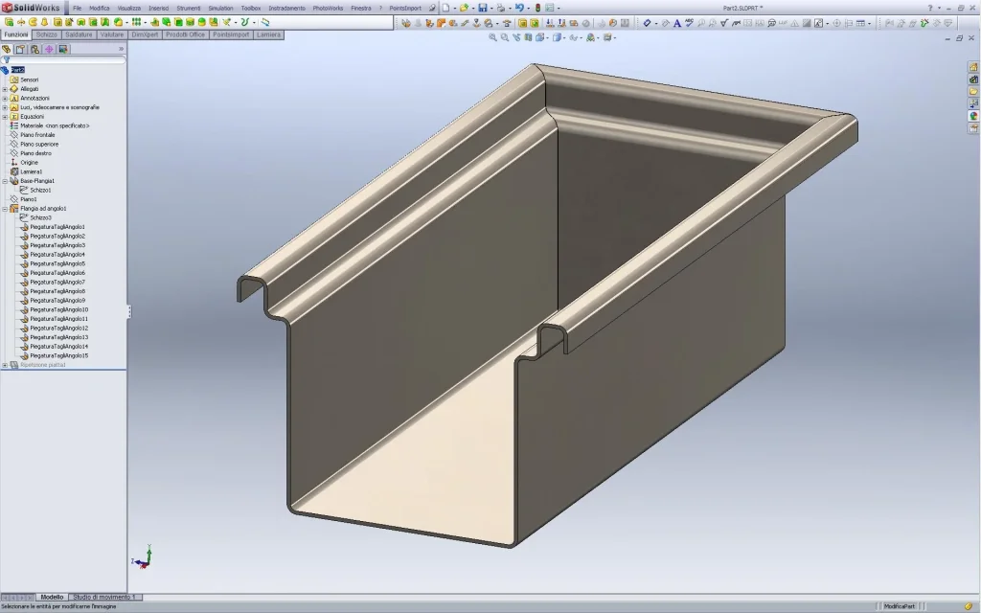This screenshot has height=613, width=981.
Task: Click the Zoom to Fit magnifier icon
Action: point(493,37)
